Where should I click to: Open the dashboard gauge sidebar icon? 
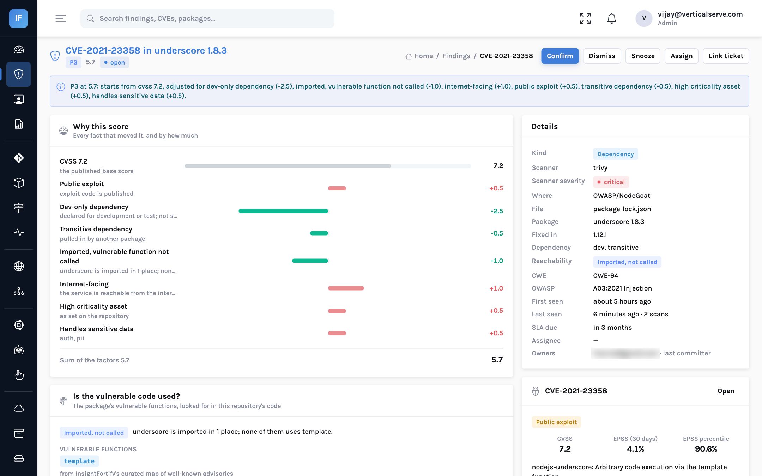pos(19,50)
